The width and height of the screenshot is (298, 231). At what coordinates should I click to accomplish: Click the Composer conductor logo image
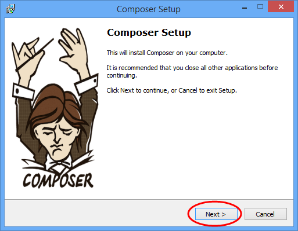tap(55, 108)
